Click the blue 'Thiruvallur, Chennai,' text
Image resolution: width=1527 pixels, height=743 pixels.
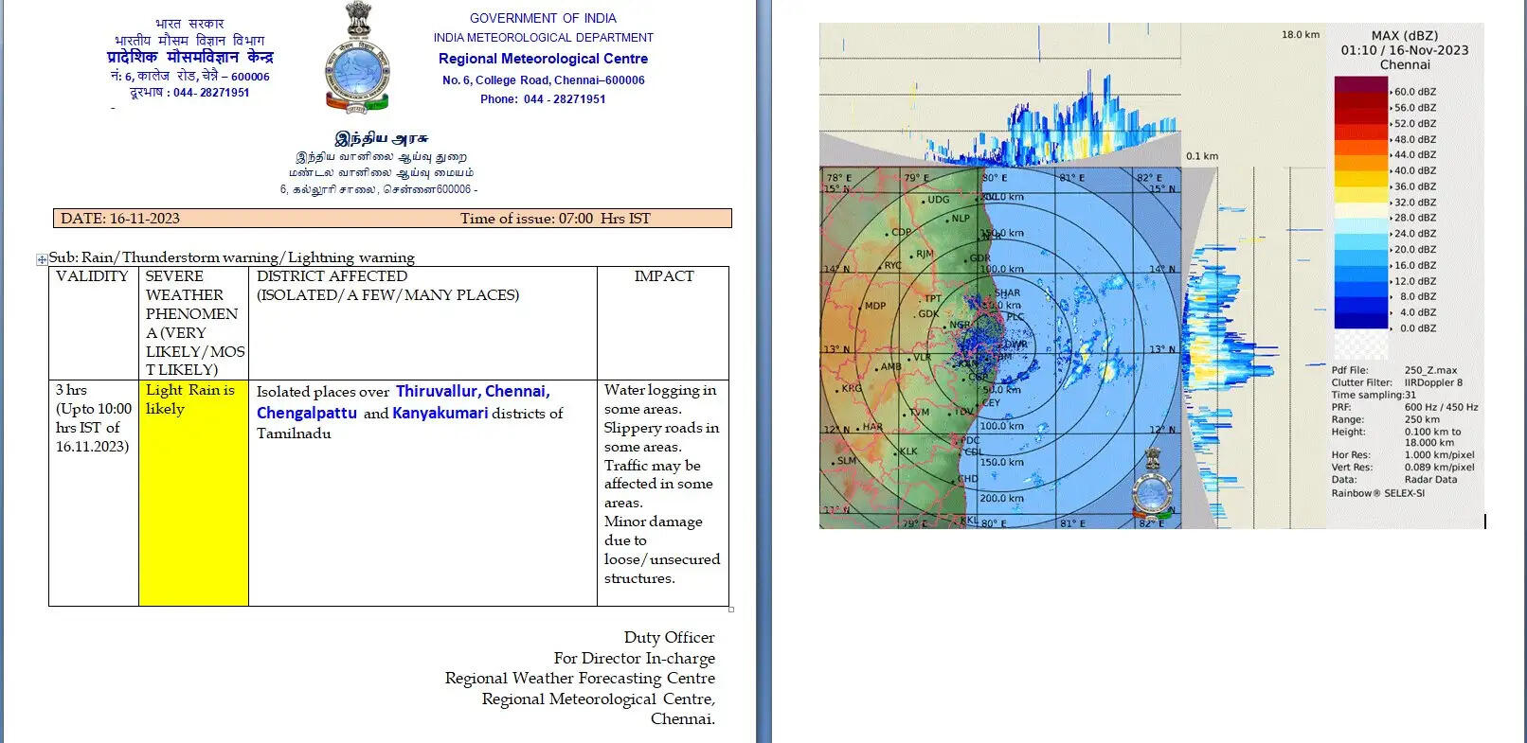[473, 391]
